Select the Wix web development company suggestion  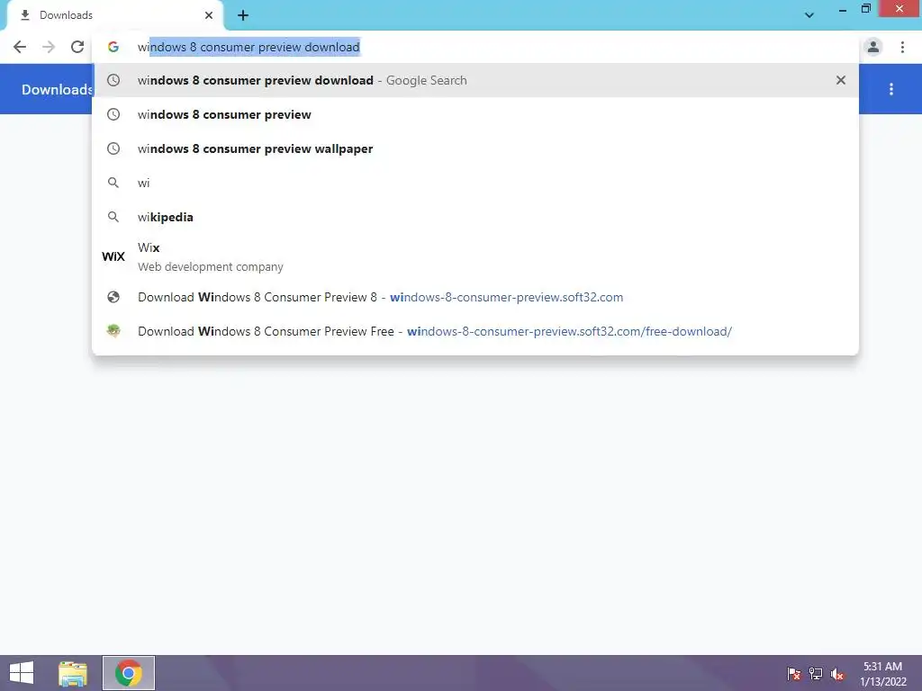[x=475, y=256]
